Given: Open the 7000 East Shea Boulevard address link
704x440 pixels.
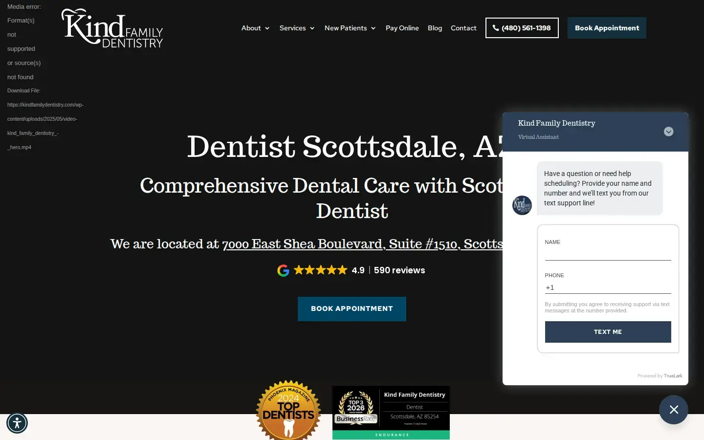Looking at the screenshot, I should click(x=362, y=243).
